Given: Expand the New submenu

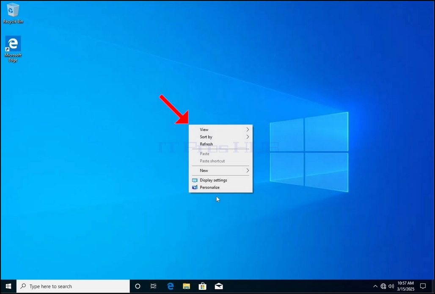Looking at the screenshot, I should tap(221, 170).
